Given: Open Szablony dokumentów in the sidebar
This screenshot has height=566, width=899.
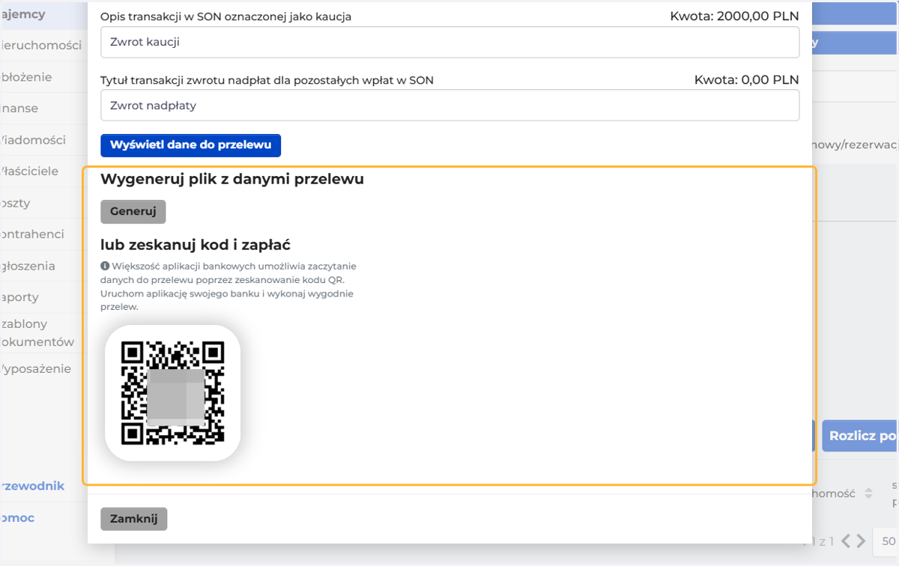Looking at the screenshot, I should pos(37,333).
